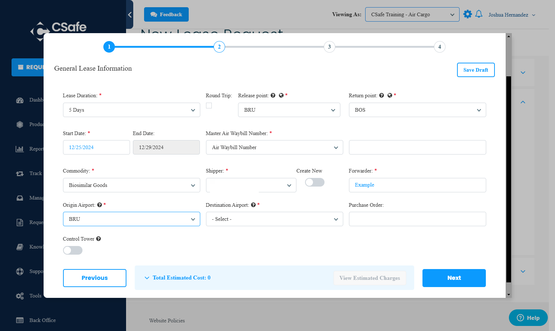
Task: Go to wizard step 2
Action: [219, 47]
